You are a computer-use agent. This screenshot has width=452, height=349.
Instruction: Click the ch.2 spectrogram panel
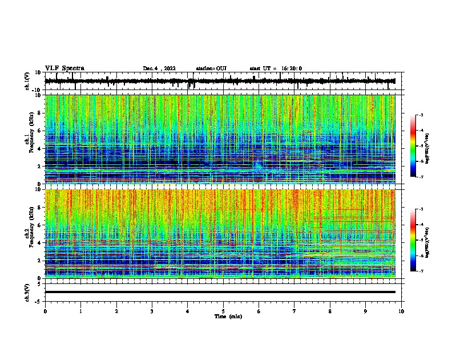pos(220,234)
